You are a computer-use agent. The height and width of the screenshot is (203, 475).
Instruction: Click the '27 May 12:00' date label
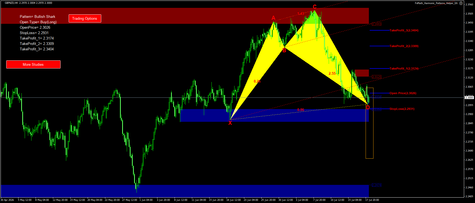(129, 200)
